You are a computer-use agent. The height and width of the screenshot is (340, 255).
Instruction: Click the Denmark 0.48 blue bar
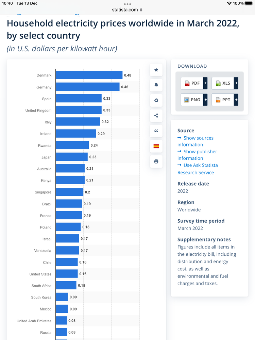coord(89,75)
